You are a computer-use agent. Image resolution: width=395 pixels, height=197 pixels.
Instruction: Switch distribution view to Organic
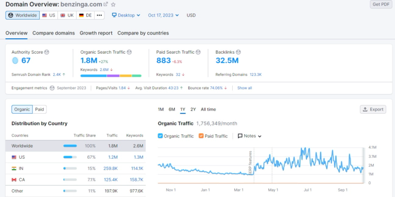click(22, 109)
